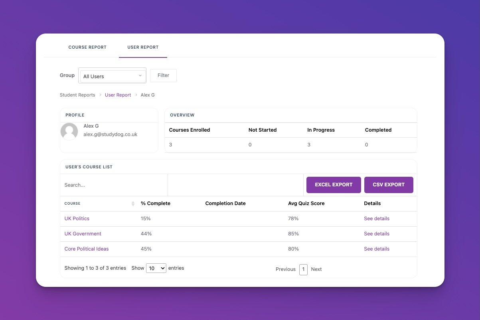This screenshot has width=480, height=320.
Task: Select the User Report tab
Action: tap(143, 47)
